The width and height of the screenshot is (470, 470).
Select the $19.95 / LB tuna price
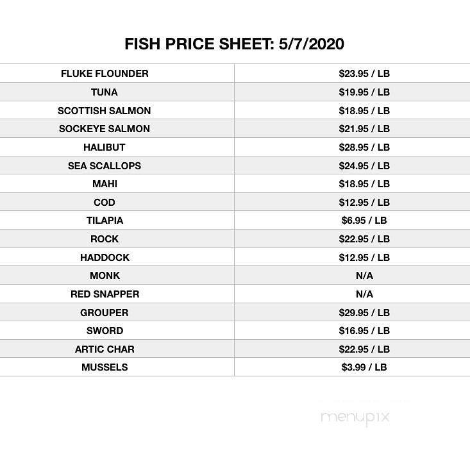click(x=364, y=92)
